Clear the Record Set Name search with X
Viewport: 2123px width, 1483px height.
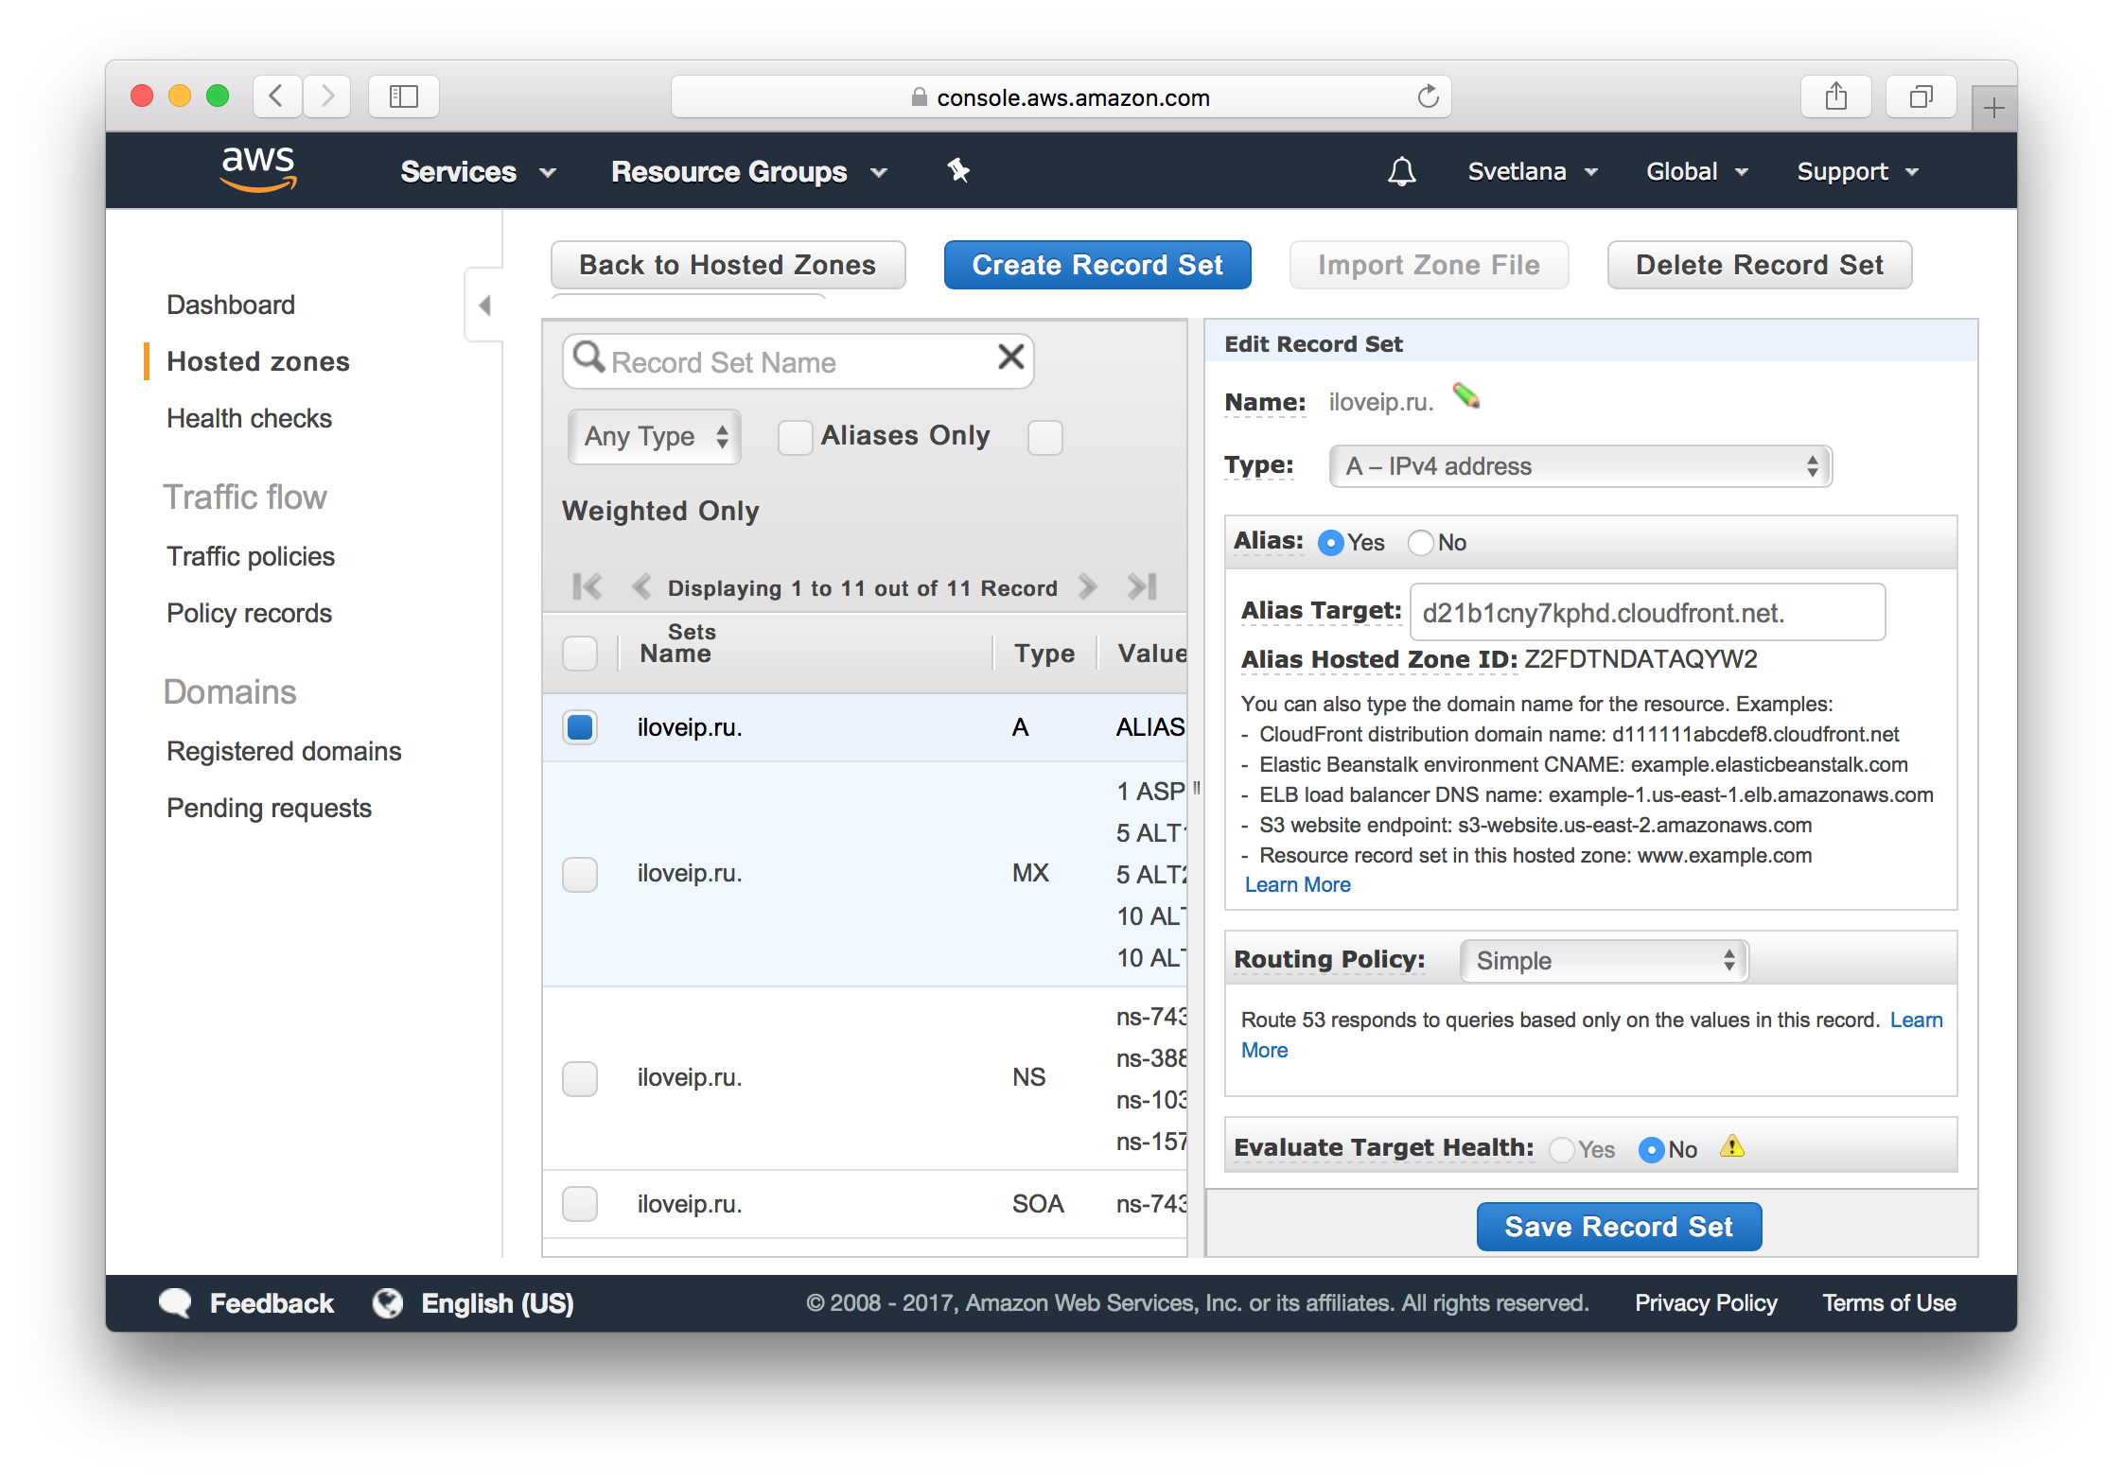point(1010,358)
